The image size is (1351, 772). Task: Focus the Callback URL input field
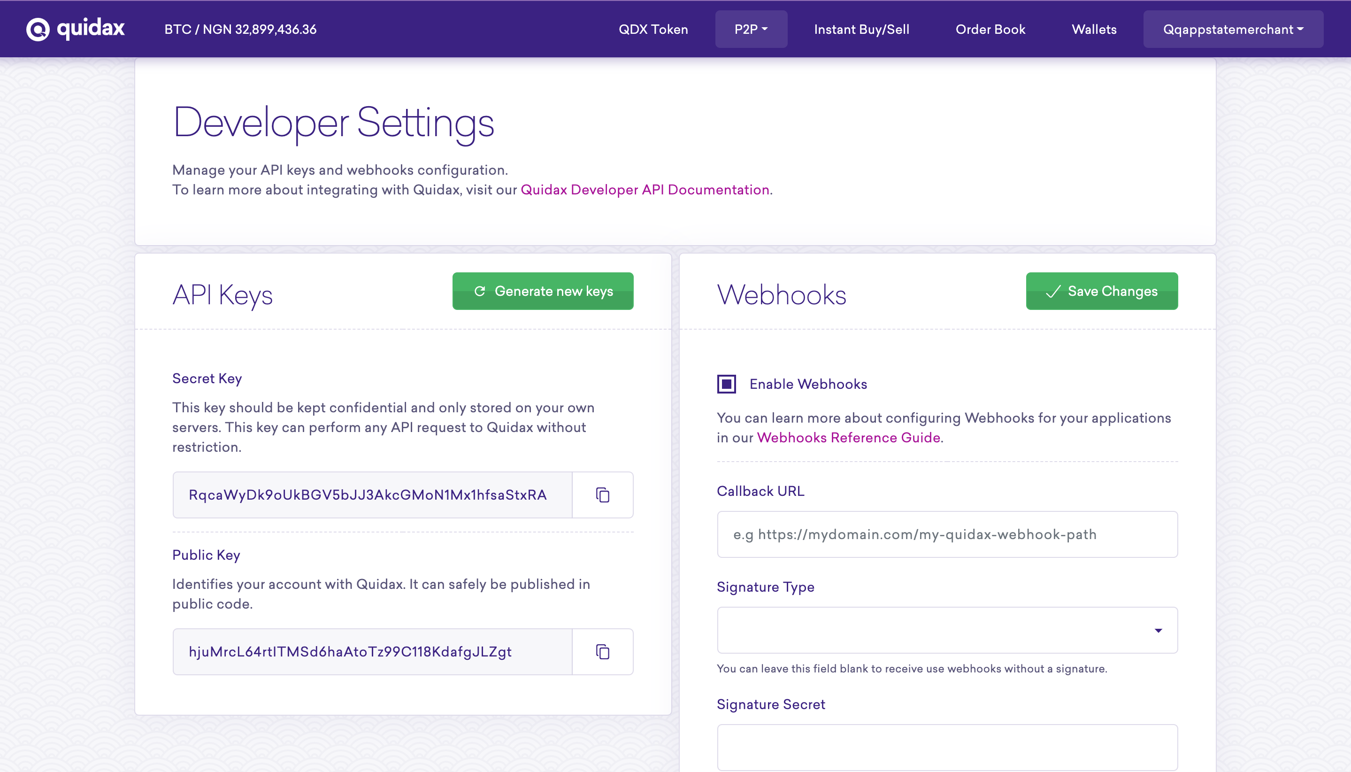(x=947, y=534)
